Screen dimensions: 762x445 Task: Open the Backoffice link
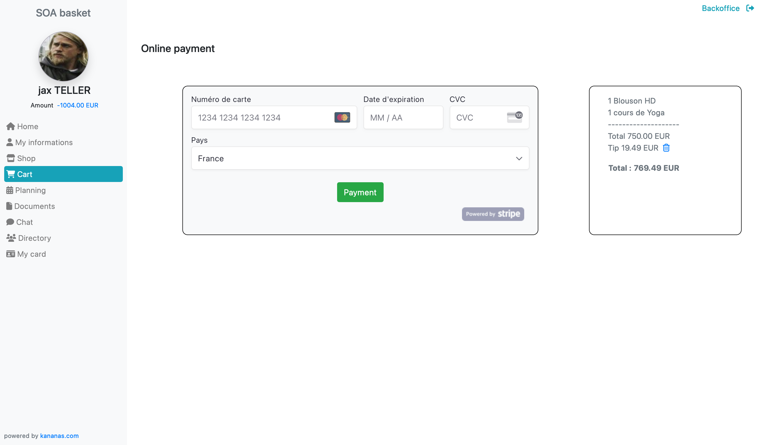coord(720,8)
